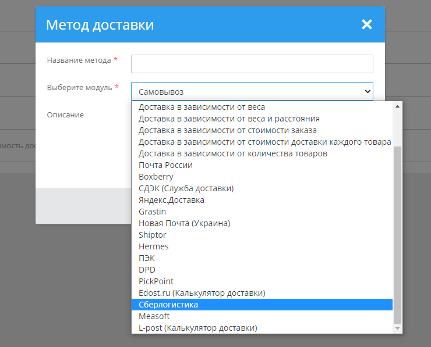Select Доставка в зависимости от стоимости заказа
431x347 pixels.
click(x=228, y=130)
